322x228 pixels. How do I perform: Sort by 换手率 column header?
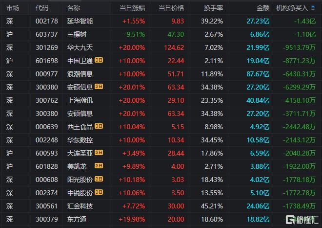(213, 8)
